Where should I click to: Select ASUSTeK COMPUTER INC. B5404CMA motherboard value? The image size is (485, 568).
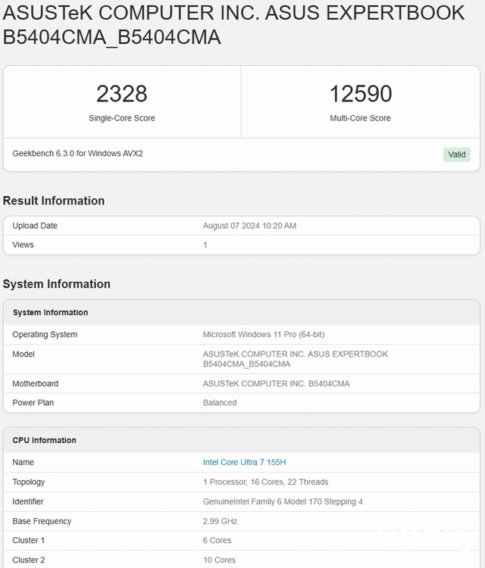[276, 384]
